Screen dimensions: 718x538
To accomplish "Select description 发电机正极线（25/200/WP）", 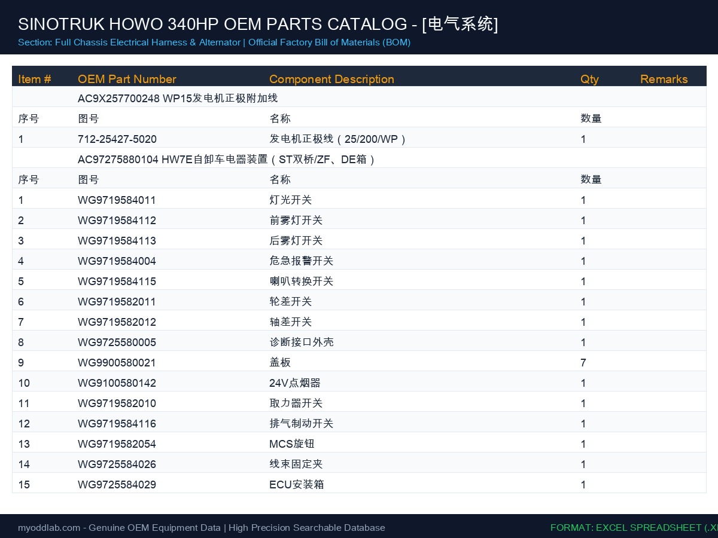I will [x=339, y=139].
